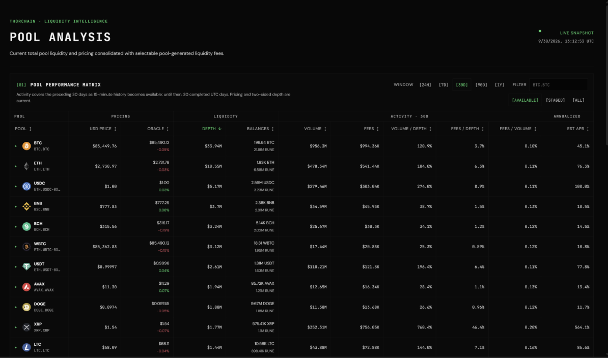Show only Staged pools
Screen dimensions: 608x358
555,100
